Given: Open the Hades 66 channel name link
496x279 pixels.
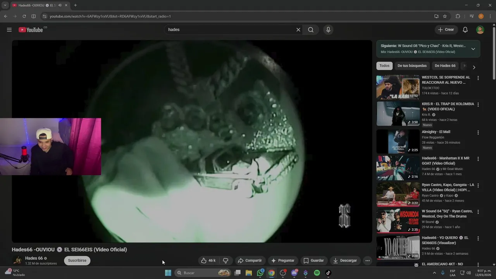Looking at the screenshot, I should tap(34, 258).
